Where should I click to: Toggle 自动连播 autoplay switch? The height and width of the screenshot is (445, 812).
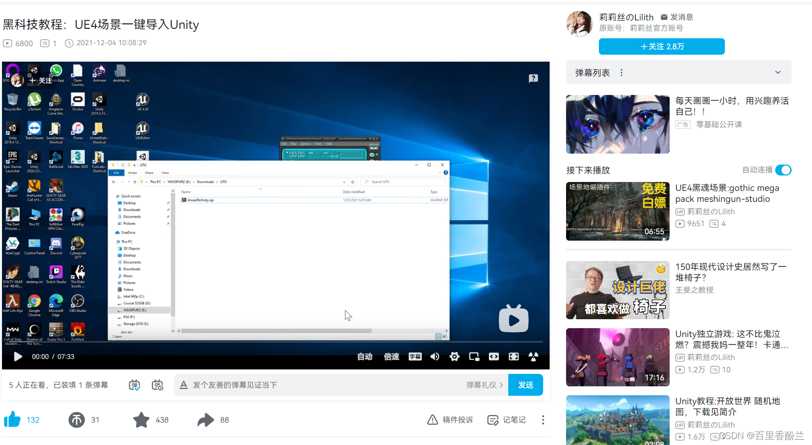[783, 170]
